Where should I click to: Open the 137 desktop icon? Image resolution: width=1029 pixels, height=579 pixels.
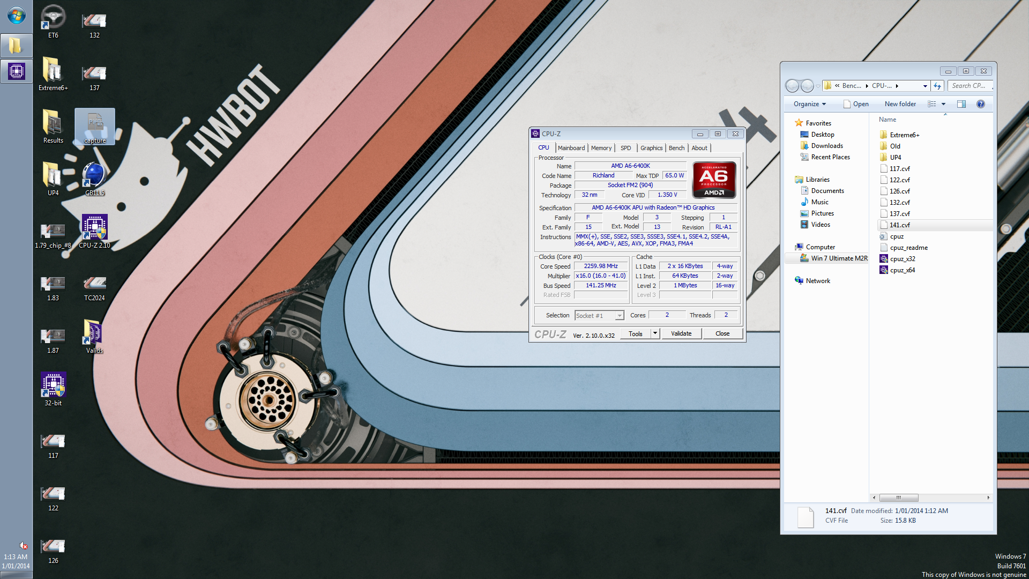point(94,77)
